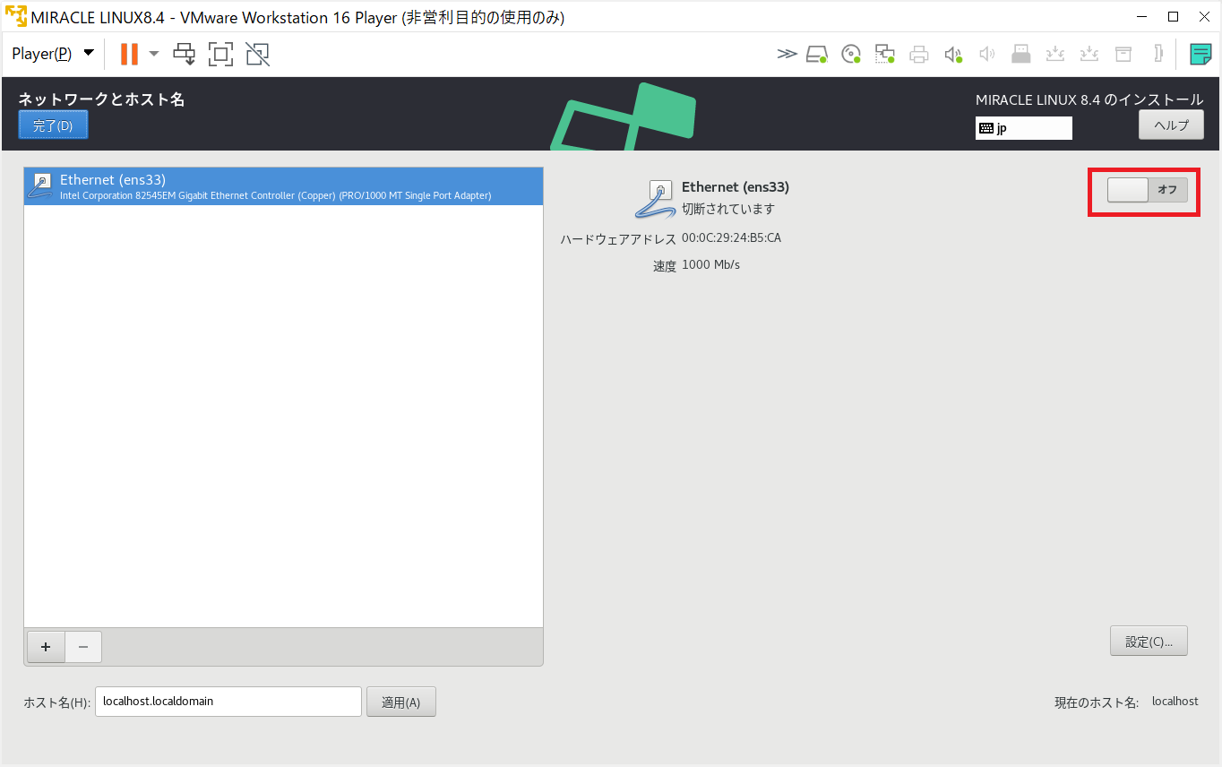Screen dimensions: 1222x767
Task: Click the first download-tray device icon
Action: [x=1055, y=54]
